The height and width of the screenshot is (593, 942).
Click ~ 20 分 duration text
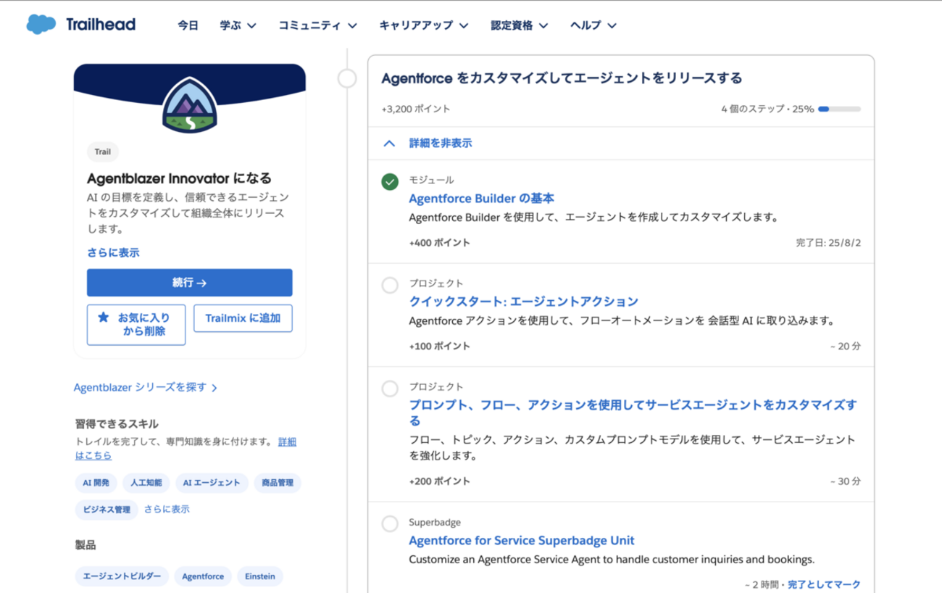coord(845,347)
